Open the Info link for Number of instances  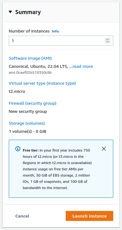(55, 31)
